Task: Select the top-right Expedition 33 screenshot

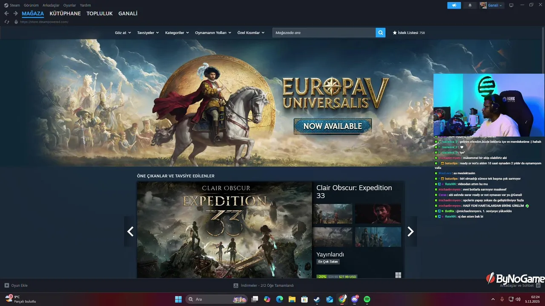Action: pos(378,214)
